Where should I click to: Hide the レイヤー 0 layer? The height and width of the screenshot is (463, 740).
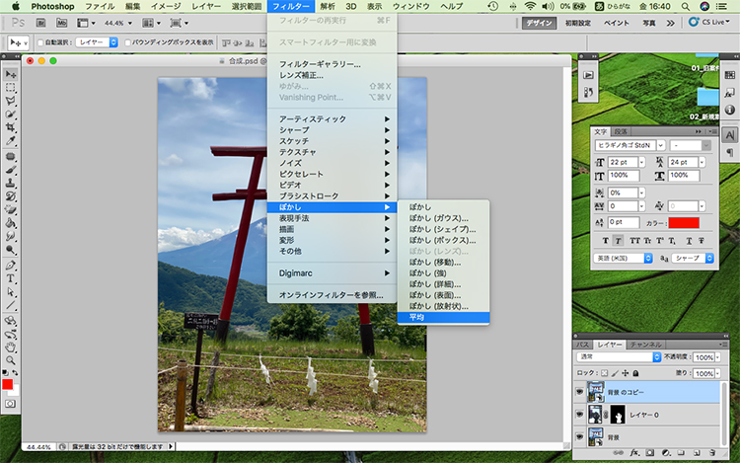coord(579,415)
